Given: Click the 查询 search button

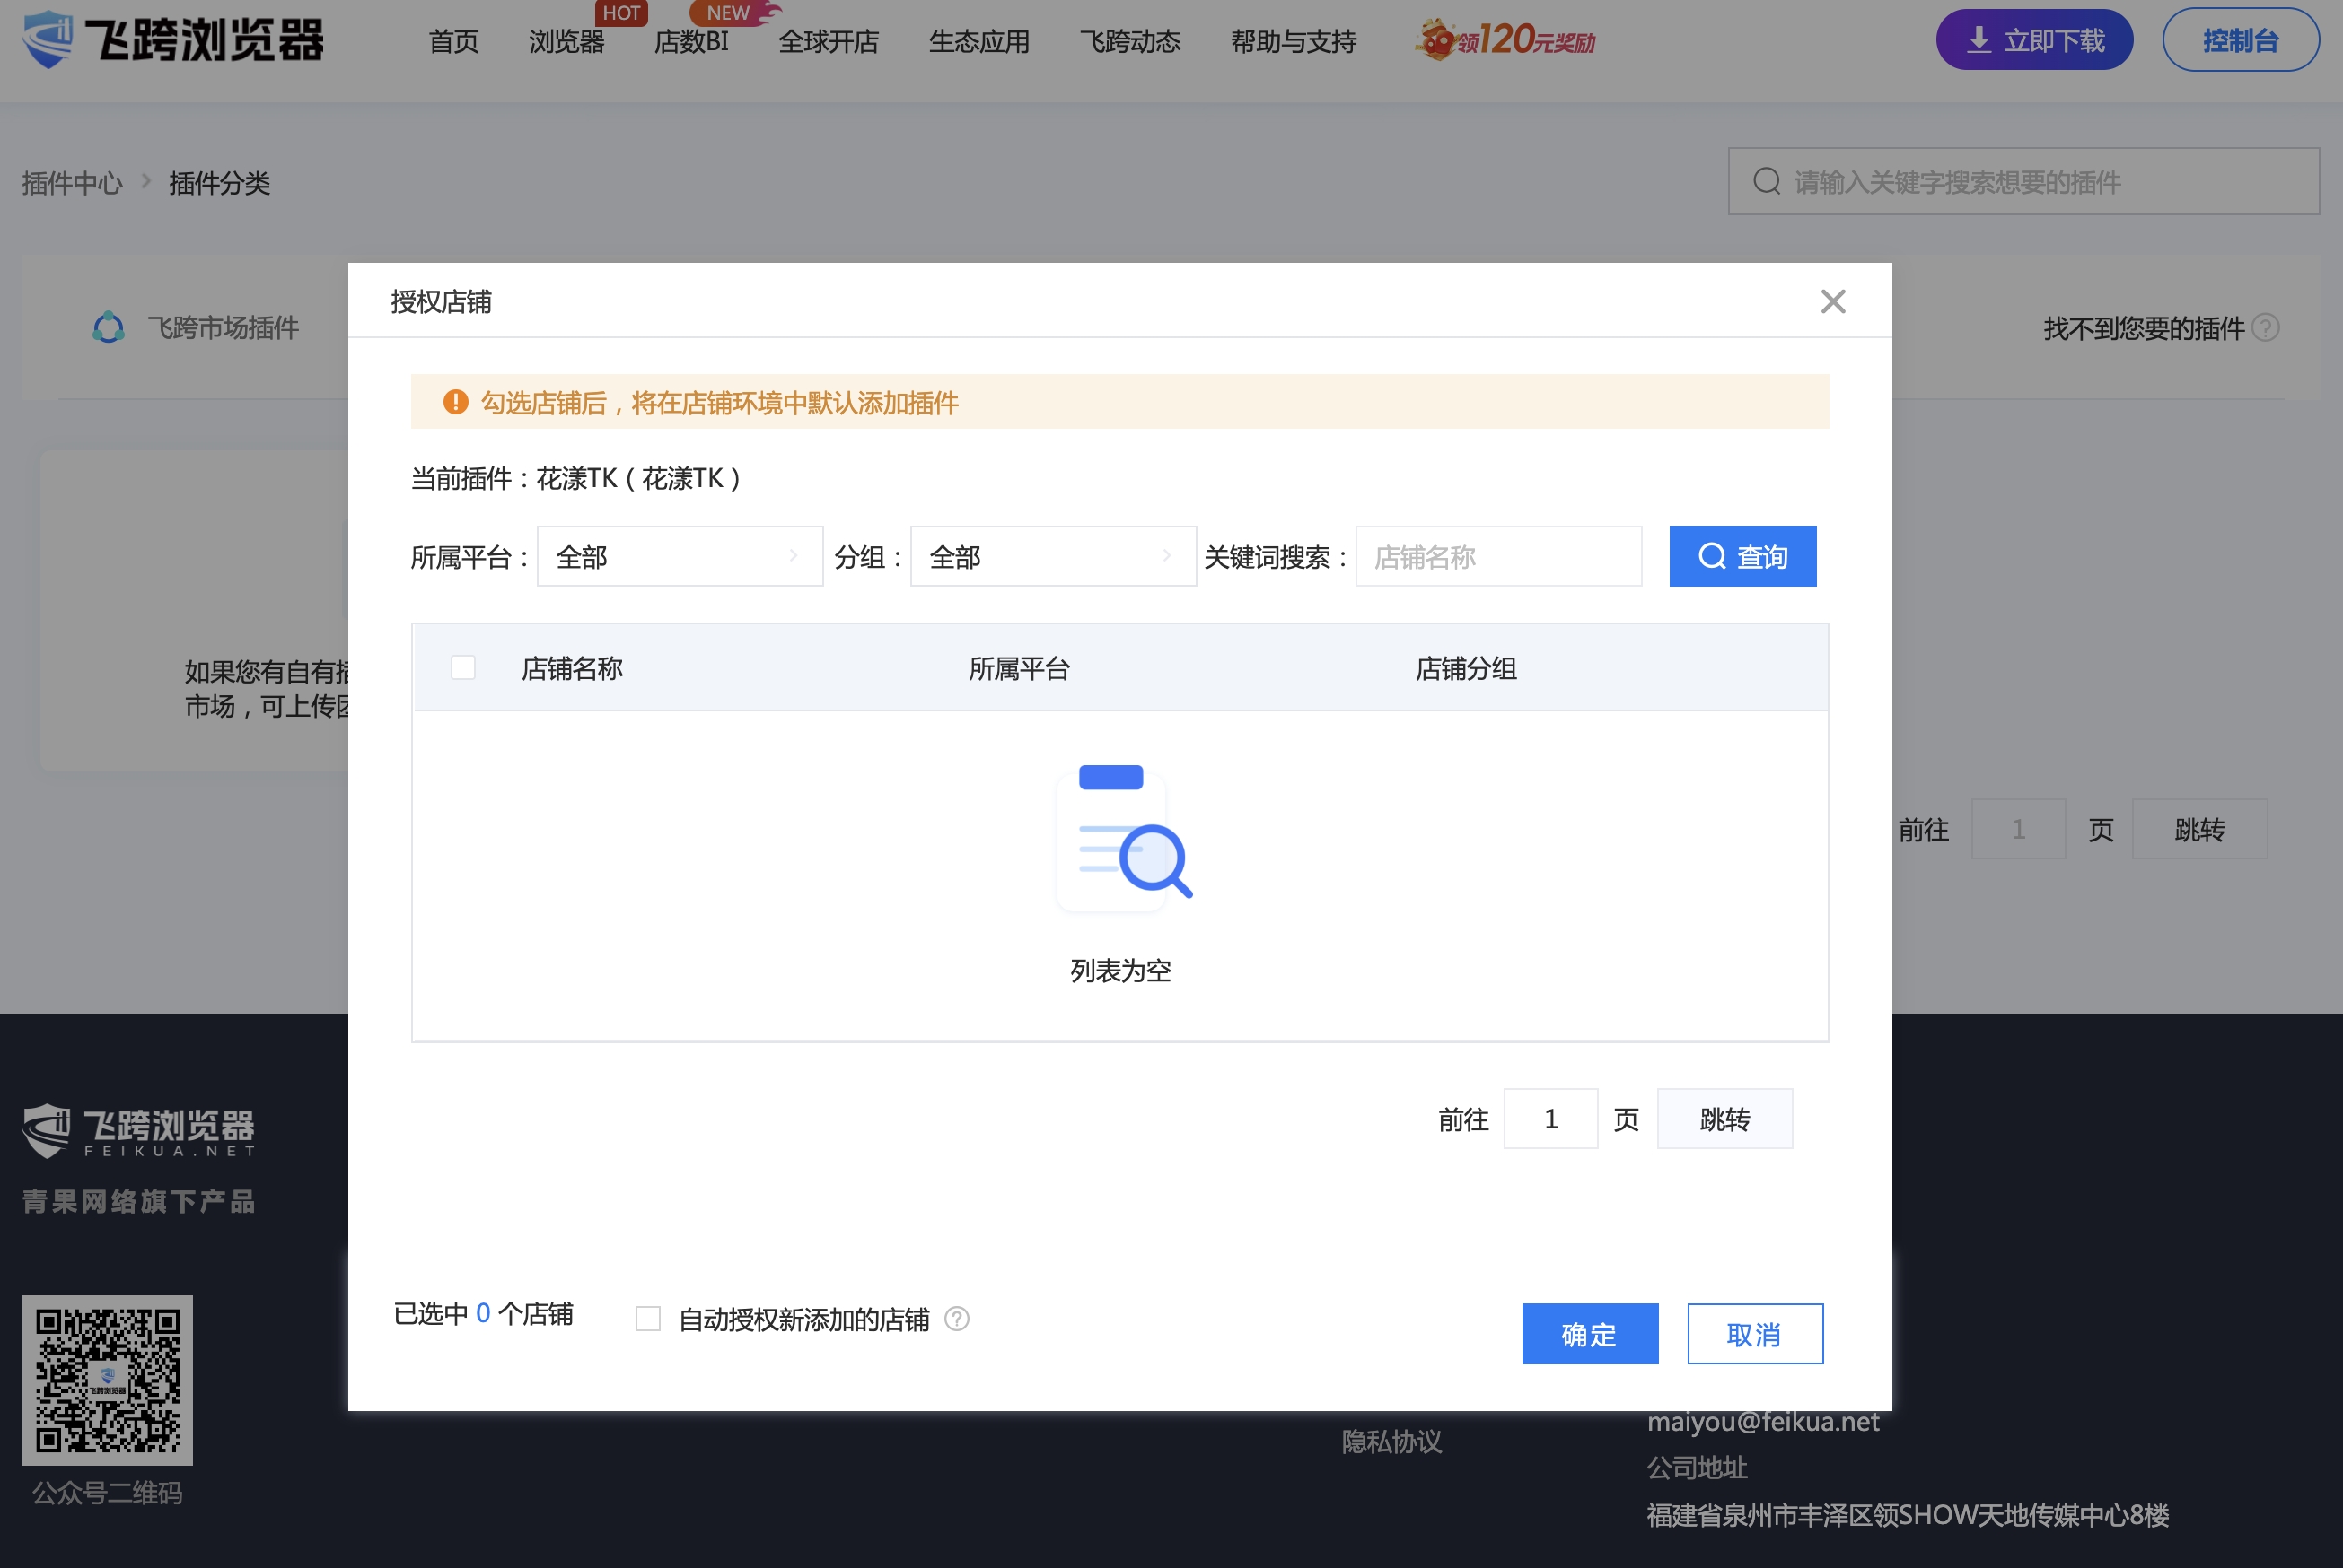Looking at the screenshot, I should (x=1742, y=556).
